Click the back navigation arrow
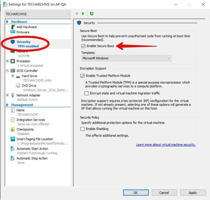 point(77,14)
